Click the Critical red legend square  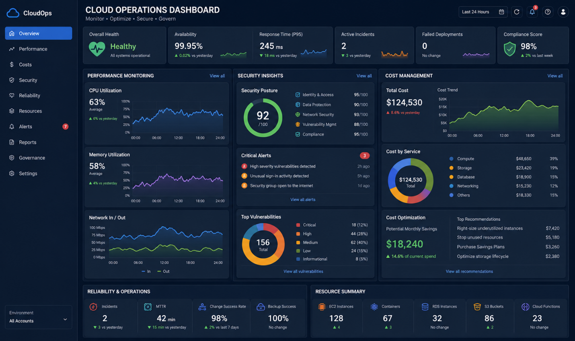[x=298, y=225]
